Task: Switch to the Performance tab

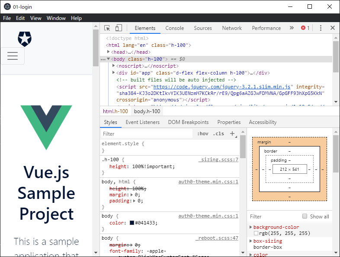Action: click(x=266, y=28)
